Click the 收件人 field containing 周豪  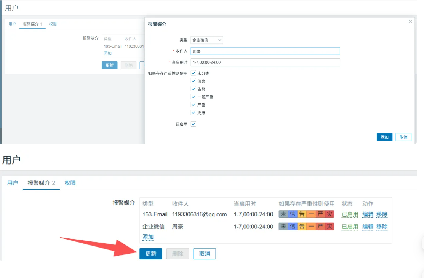pyautogui.click(x=265, y=51)
